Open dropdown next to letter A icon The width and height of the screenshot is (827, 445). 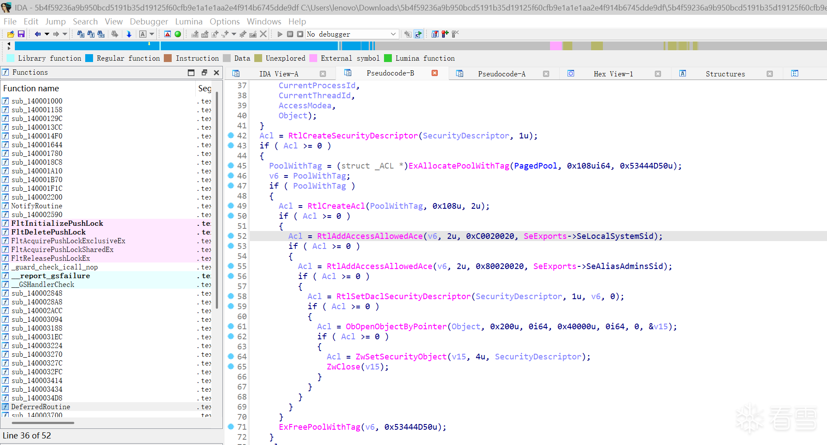pos(152,34)
